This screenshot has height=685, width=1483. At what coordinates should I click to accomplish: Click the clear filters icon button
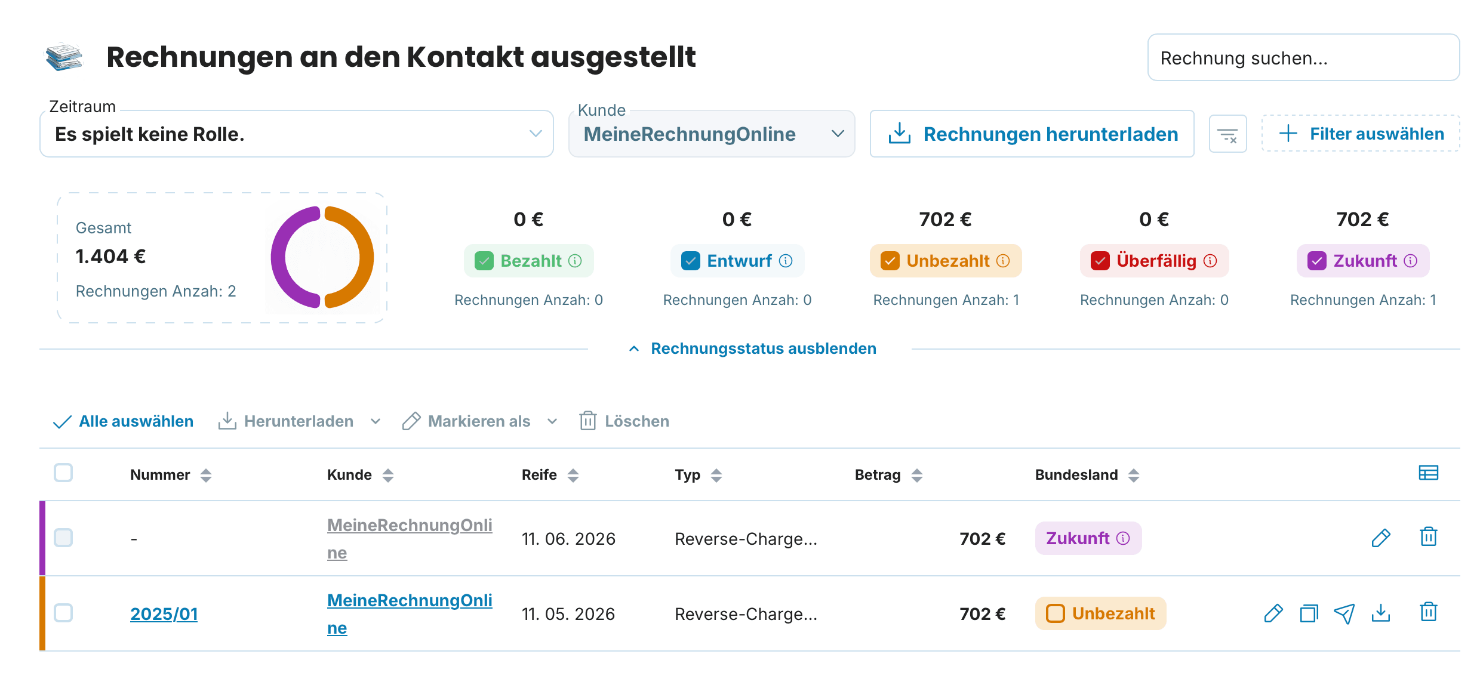pos(1227,134)
